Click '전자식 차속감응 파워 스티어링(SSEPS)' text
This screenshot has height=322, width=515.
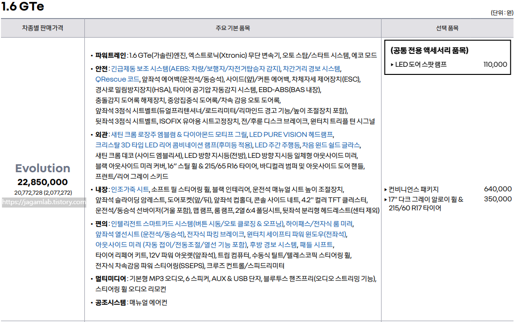pos(150,266)
